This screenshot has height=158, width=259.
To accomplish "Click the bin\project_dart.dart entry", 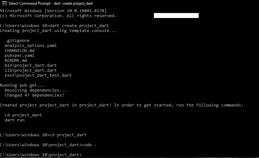I will tap(30, 65).
